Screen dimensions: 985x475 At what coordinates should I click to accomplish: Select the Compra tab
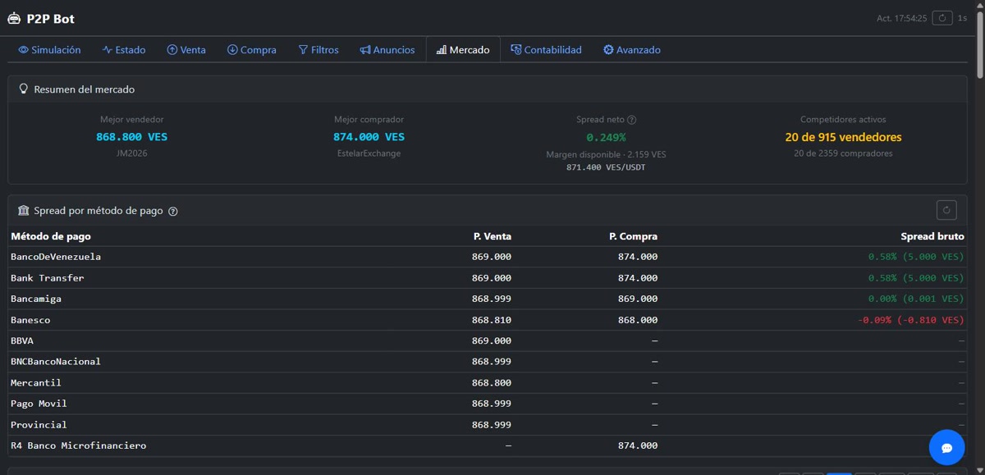point(252,50)
